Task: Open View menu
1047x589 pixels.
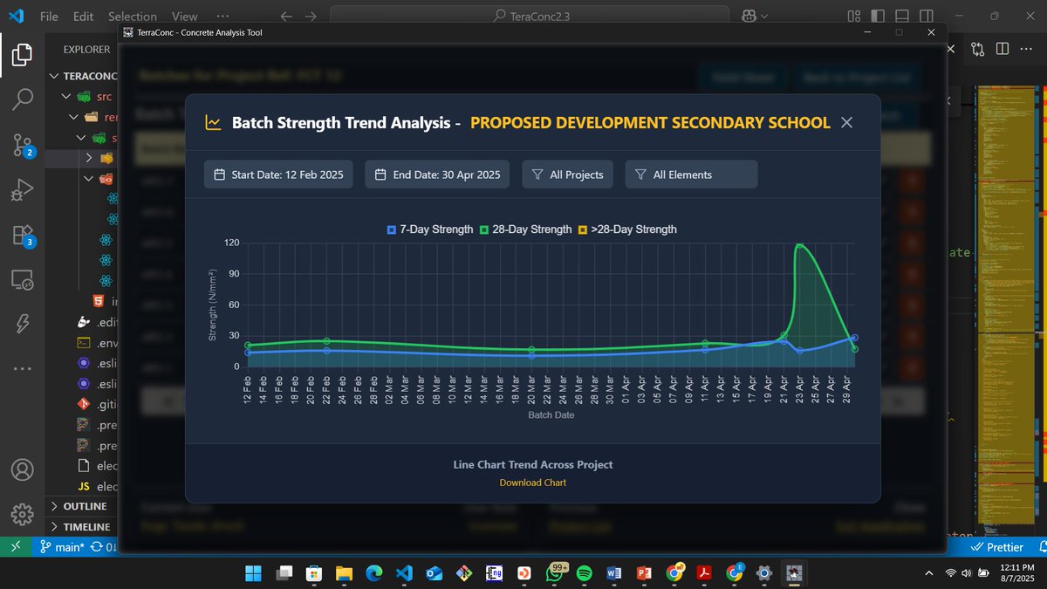Action: [184, 16]
